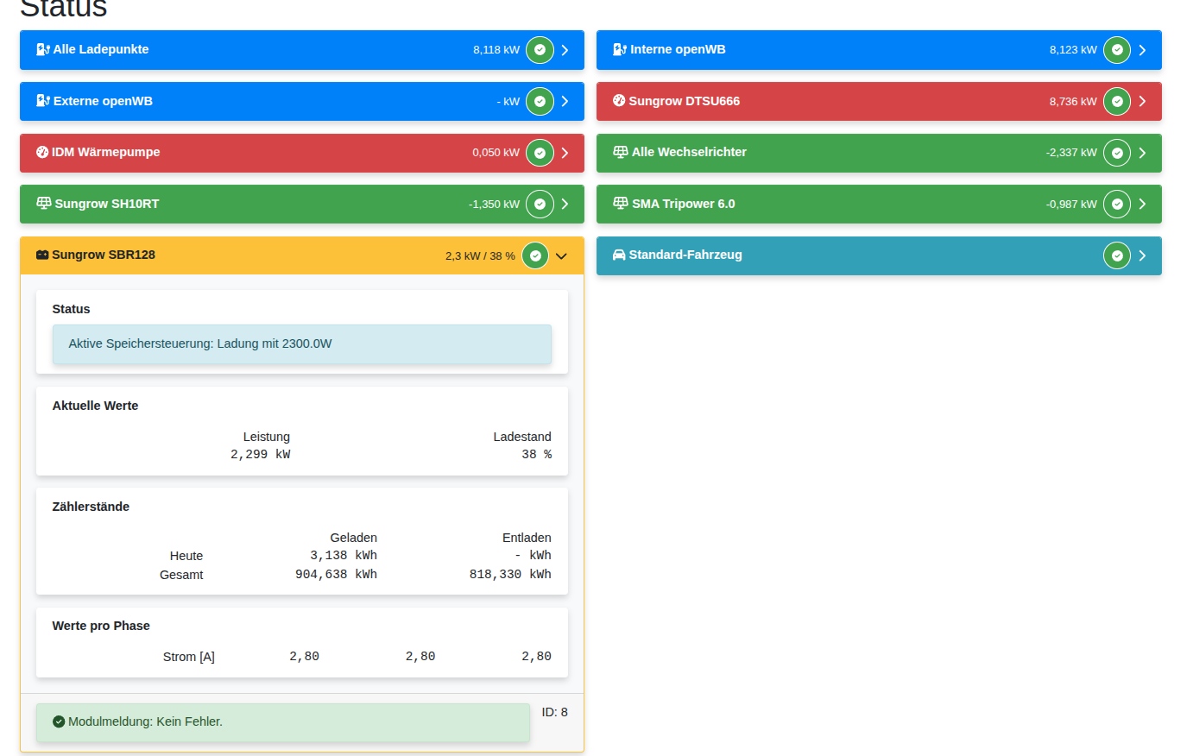Click the status check on Sungrow SH10RT
Image resolution: width=1187 pixels, height=756 pixels.
540,204
